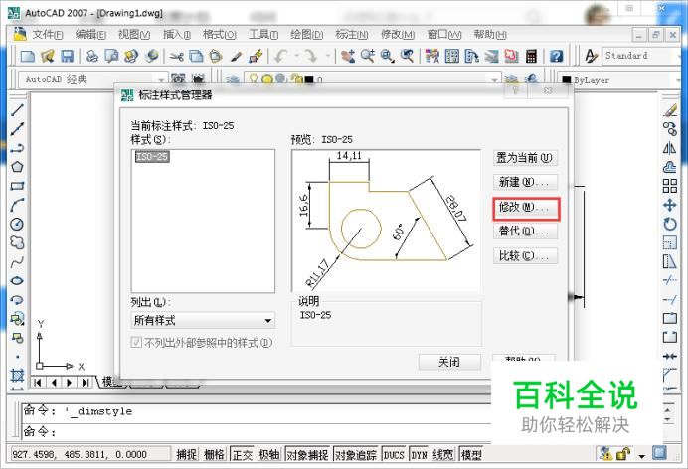This screenshot has height=469, width=688.
Task: Select the Circle draw tool
Action: pos(17,224)
